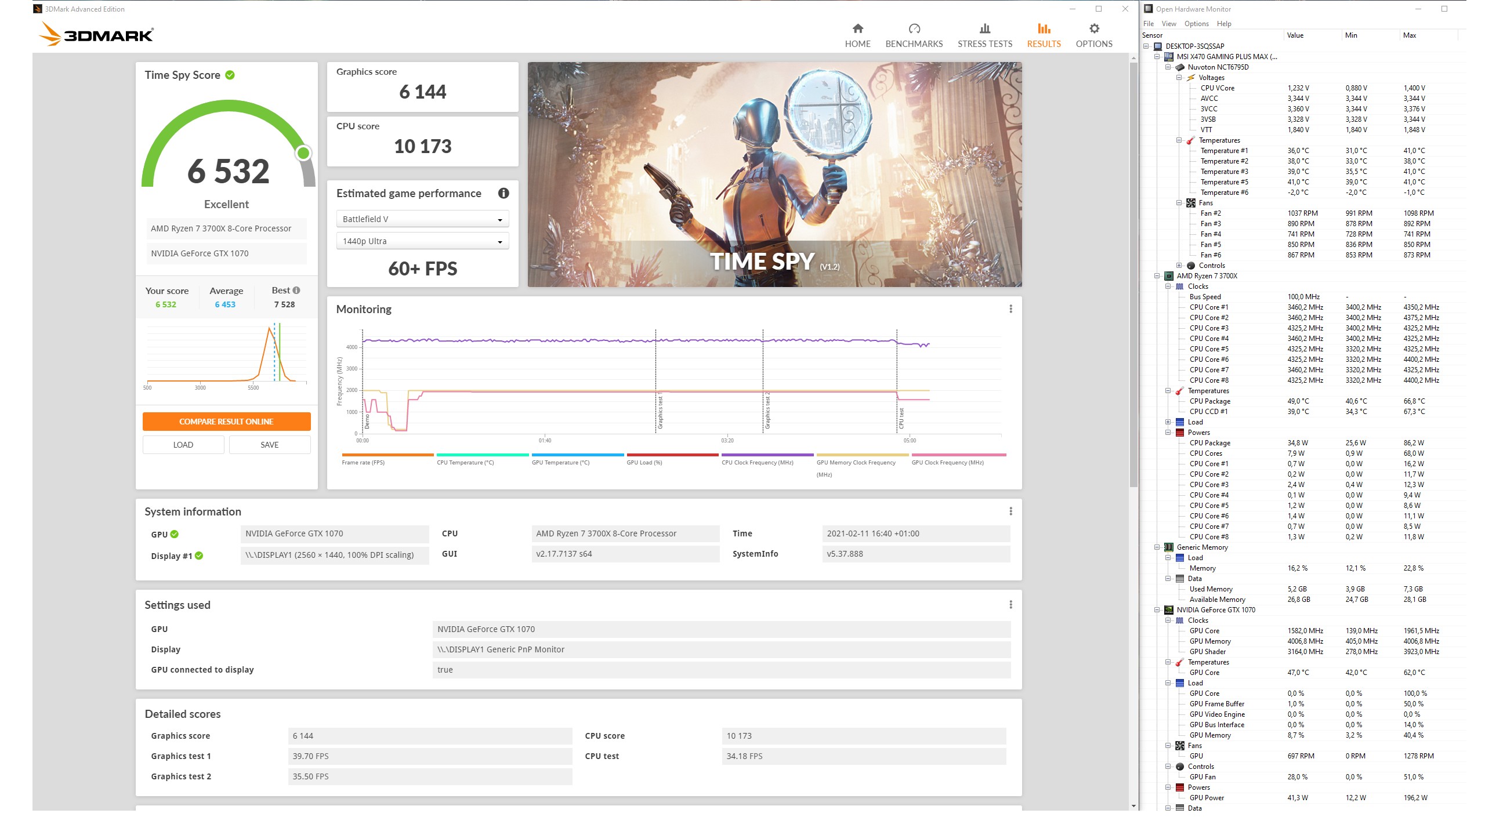Click the 3DMark logo
The height and width of the screenshot is (835, 1485).
point(96,35)
